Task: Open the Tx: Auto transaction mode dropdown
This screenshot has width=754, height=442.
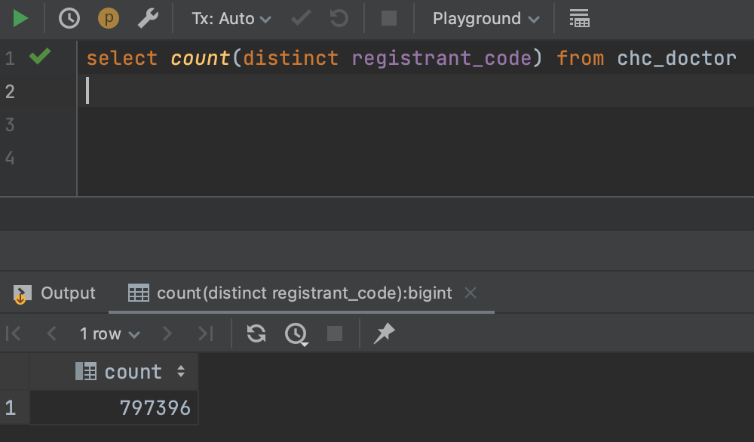Action: pyautogui.click(x=231, y=19)
